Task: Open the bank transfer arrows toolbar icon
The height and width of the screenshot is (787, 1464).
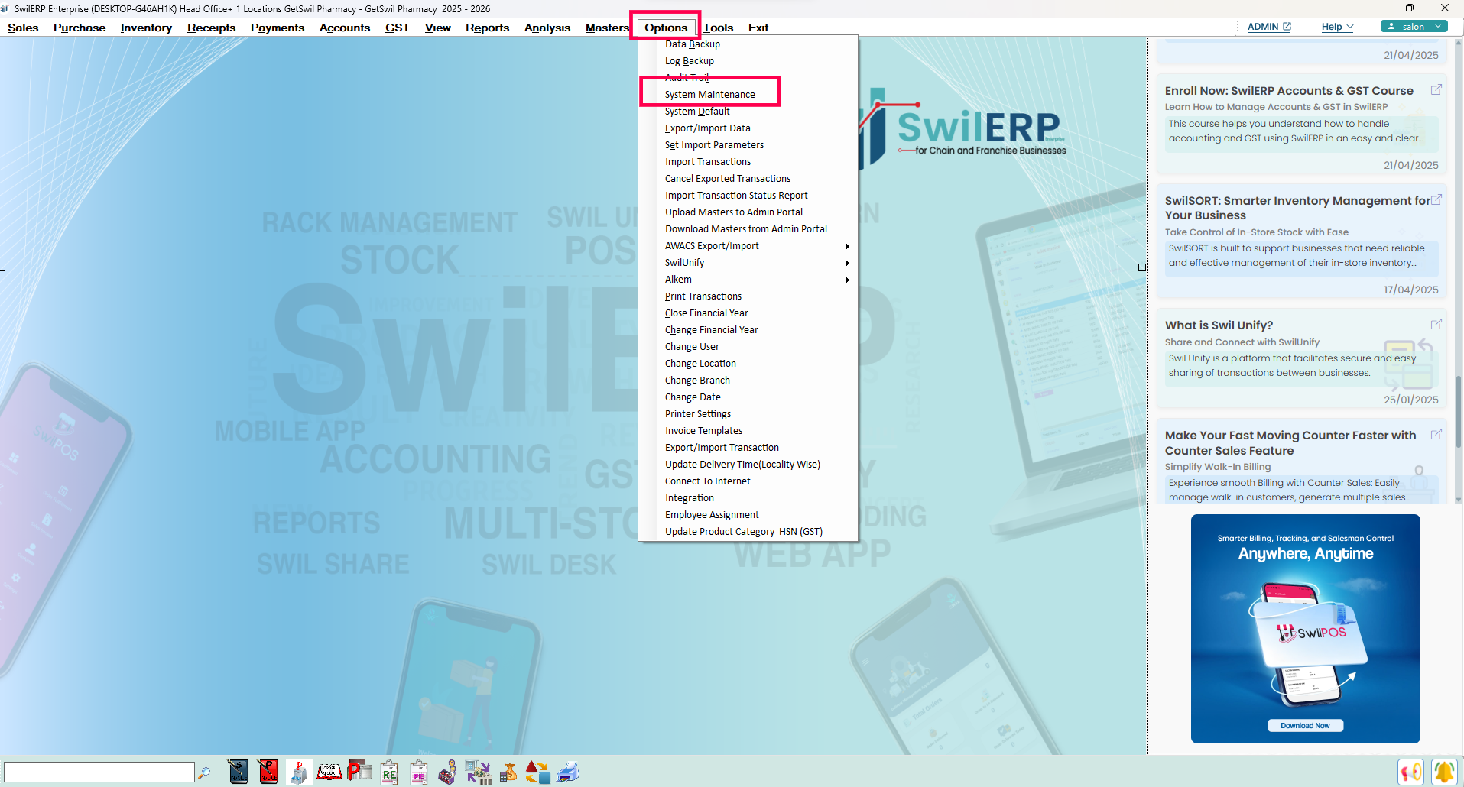Action: 479,772
